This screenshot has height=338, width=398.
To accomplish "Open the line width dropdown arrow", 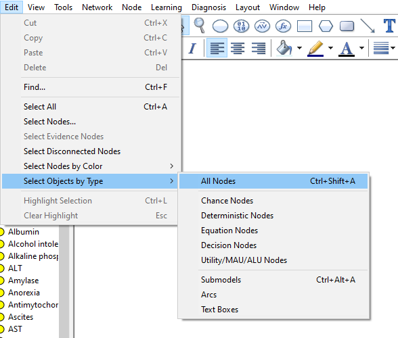I will coord(393,48).
